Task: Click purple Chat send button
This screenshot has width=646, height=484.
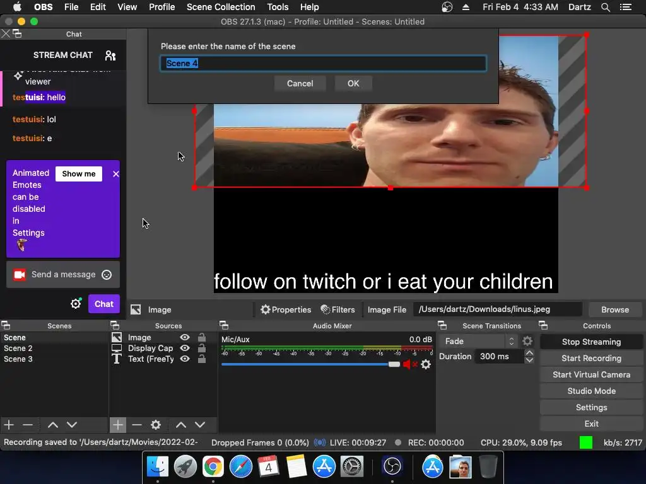Action: pos(104,304)
